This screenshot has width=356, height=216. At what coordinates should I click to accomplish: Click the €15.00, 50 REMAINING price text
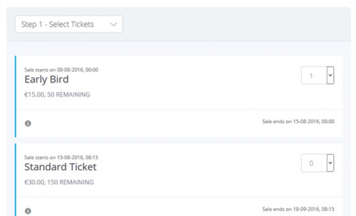coord(57,95)
